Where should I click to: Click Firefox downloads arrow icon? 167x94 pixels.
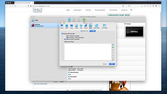coord(142,6)
